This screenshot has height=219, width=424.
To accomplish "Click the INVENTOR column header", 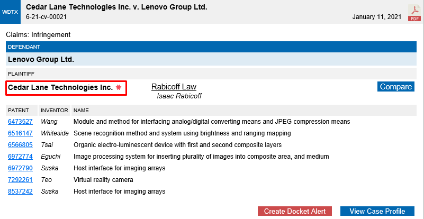I will tap(55, 111).
